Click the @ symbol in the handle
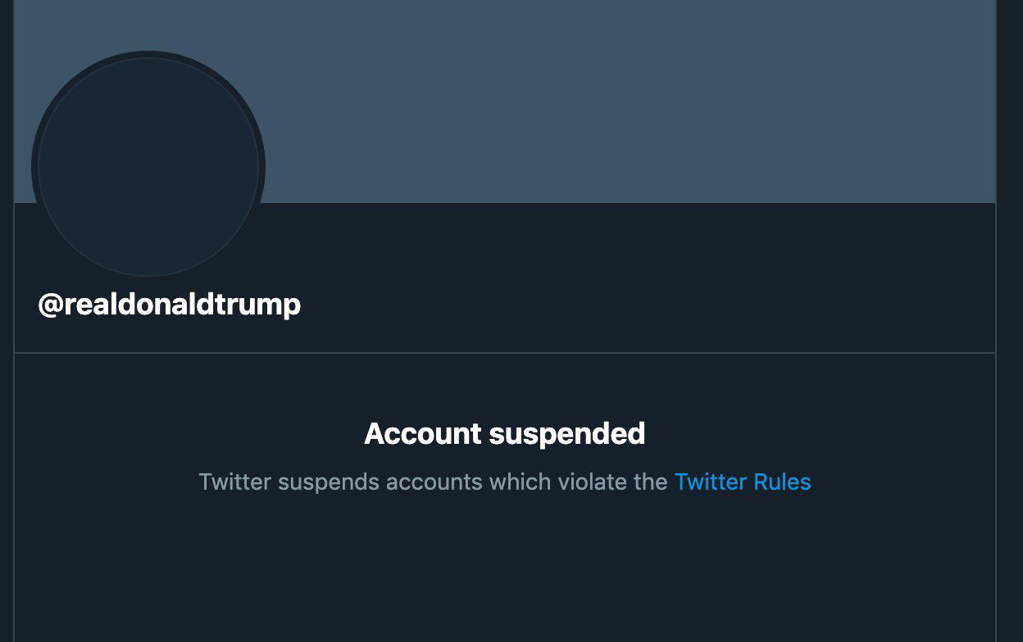This screenshot has width=1023, height=642. [51, 304]
